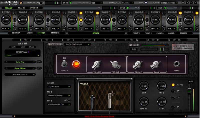Open the MIC B California121 (R) dropdown
Image resolution: width=200 pixels, height=118 pixels.
click(x=59, y=104)
